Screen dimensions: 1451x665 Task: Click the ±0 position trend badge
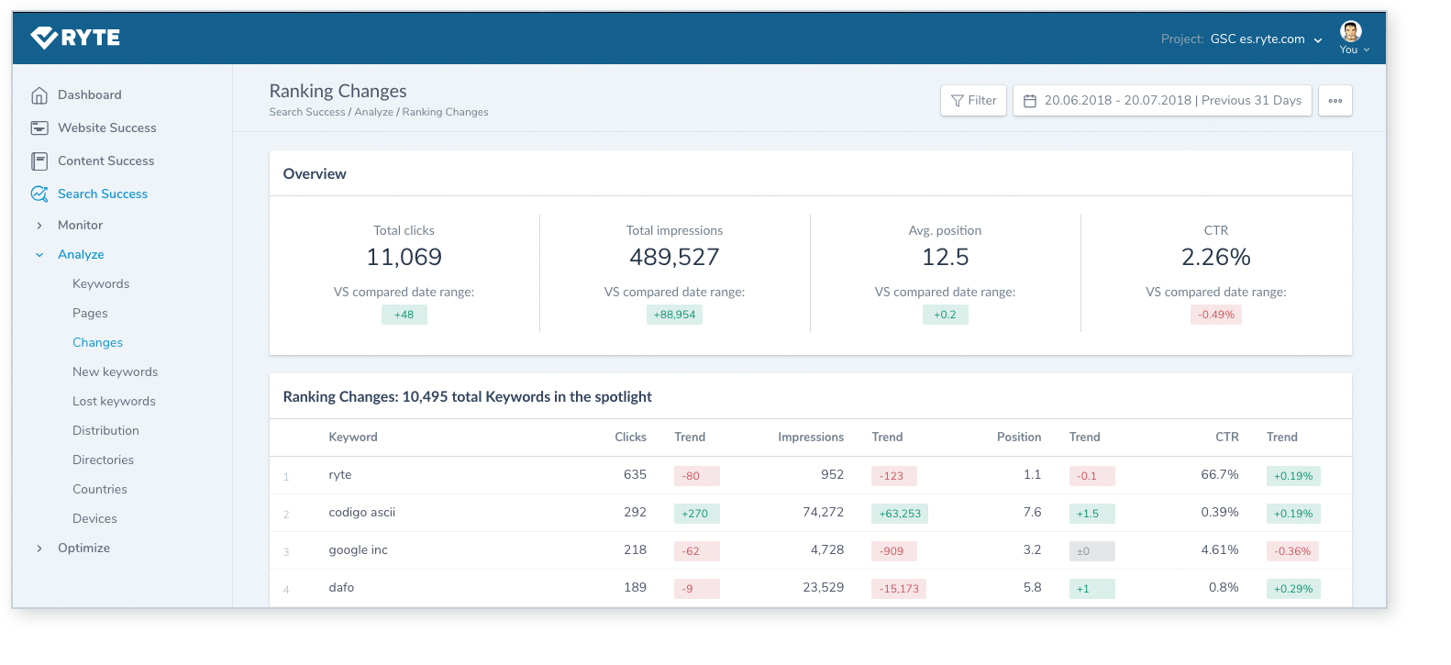(x=1091, y=551)
